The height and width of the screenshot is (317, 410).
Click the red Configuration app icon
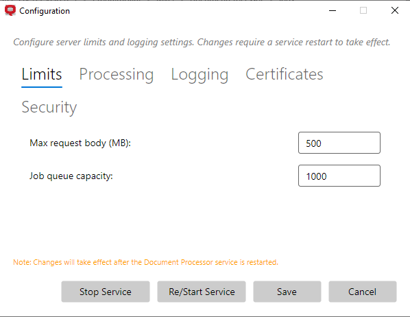(x=10, y=10)
